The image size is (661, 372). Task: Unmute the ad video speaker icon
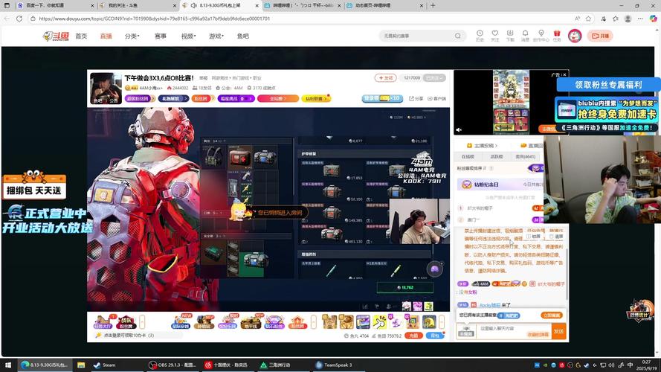point(459,130)
